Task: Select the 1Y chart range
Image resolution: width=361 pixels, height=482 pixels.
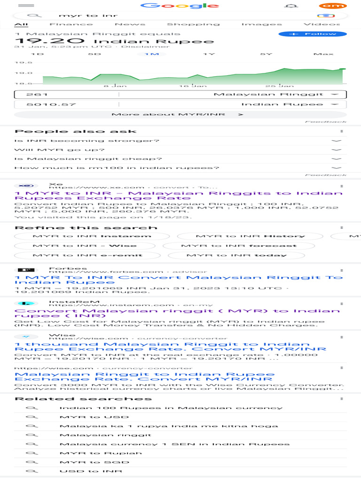Action: point(209,54)
